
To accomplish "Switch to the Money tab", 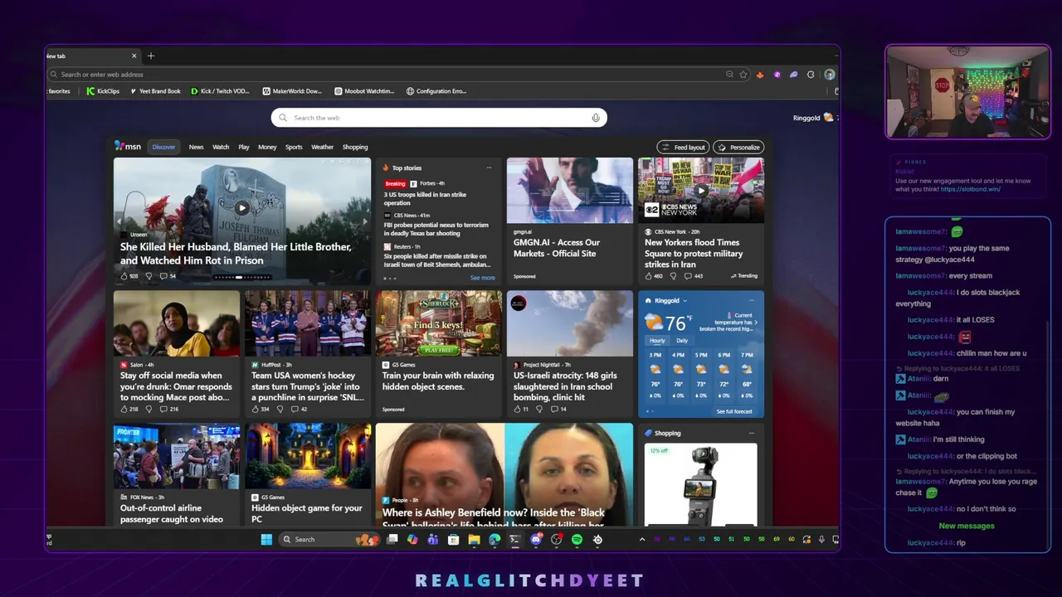I will [x=267, y=147].
